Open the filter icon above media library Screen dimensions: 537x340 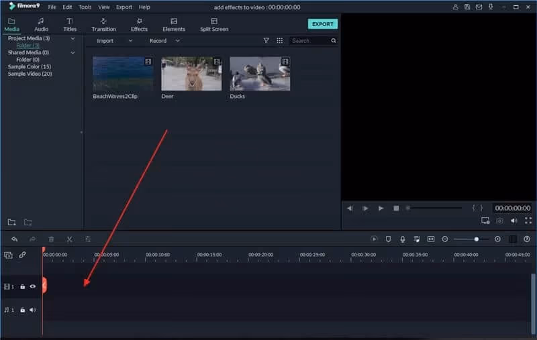pyautogui.click(x=266, y=41)
